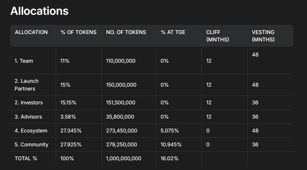Screen dimensions: 307x170
Task: Select the 110,000,000 token count cell
Action: pyautogui.click(x=121, y=61)
